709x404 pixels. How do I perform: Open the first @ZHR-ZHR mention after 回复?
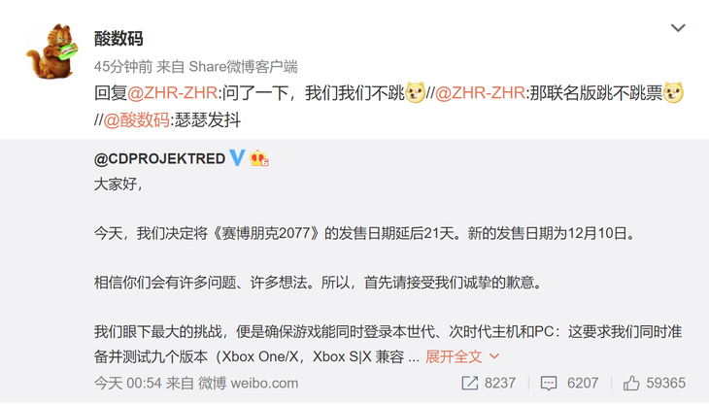click(172, 93)
